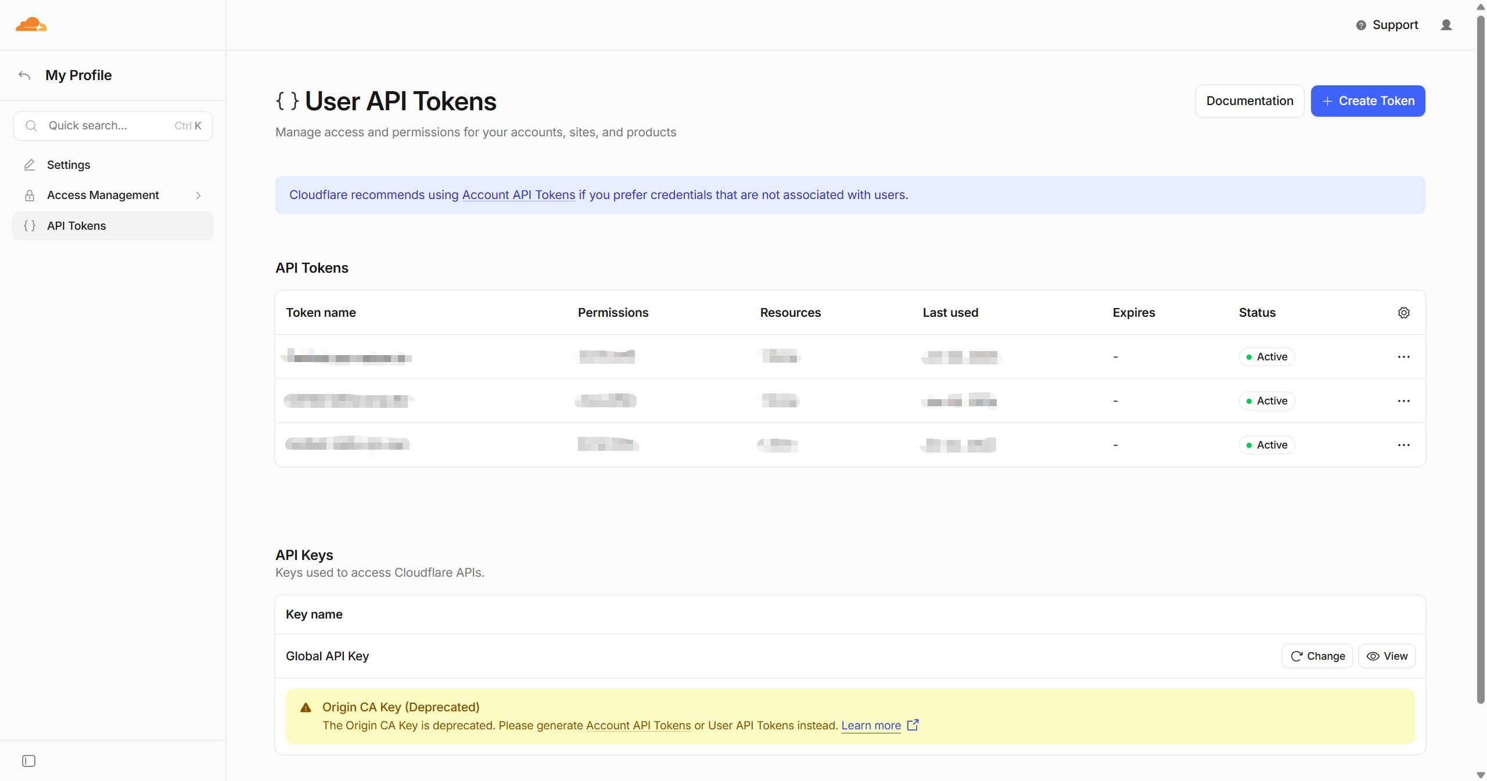Click the API Keys section heading
1487x781 pixels.
pyautogui.click(x=304, y=555)
